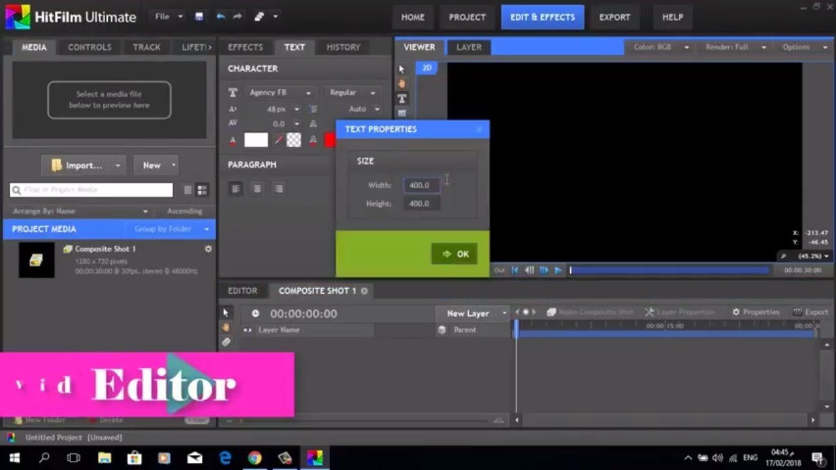Screen dimensions: 836x470
Task: Open the File menu dropdown
Action: click(169, 16)
